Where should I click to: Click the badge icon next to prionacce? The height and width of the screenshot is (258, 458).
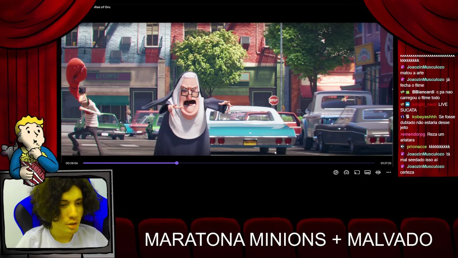pos(403,147)
